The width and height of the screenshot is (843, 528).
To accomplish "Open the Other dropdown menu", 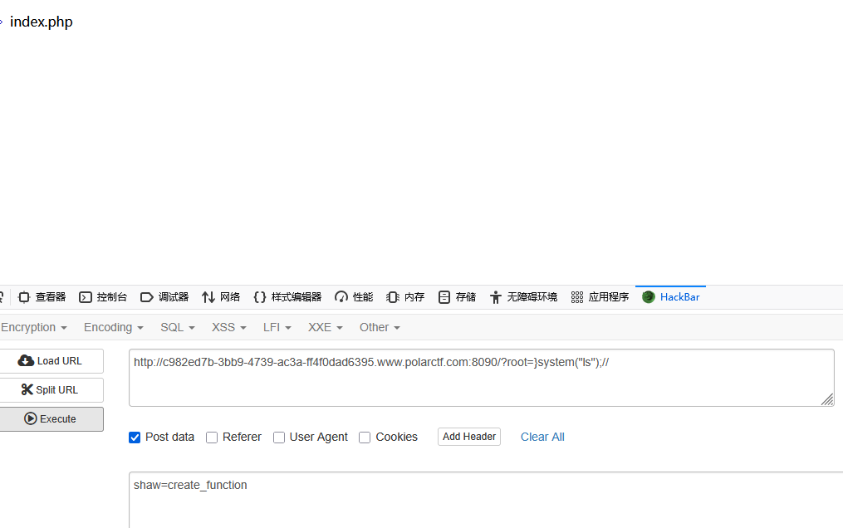I will [380, 327].
